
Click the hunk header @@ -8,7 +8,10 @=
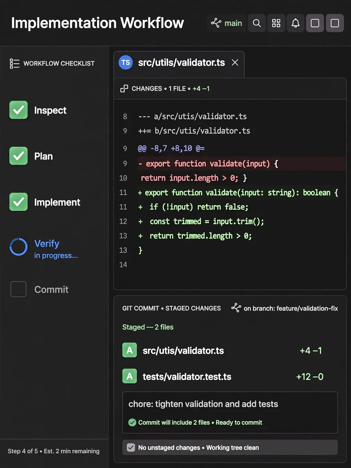171,149
